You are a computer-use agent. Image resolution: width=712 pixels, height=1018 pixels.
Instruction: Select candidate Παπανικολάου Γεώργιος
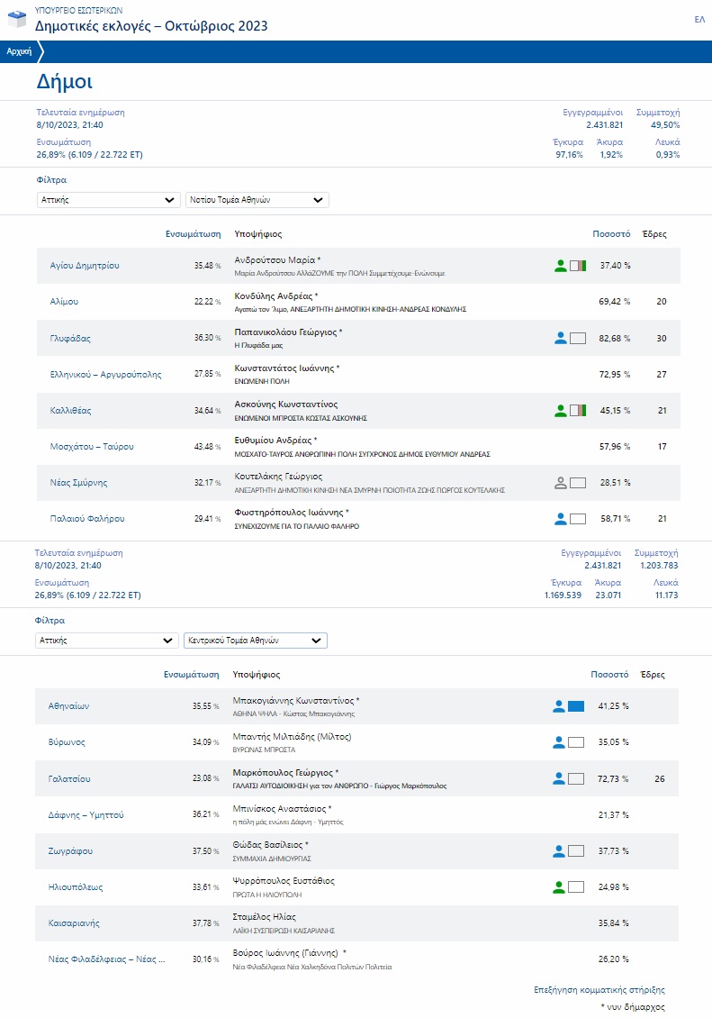(289, 332)
